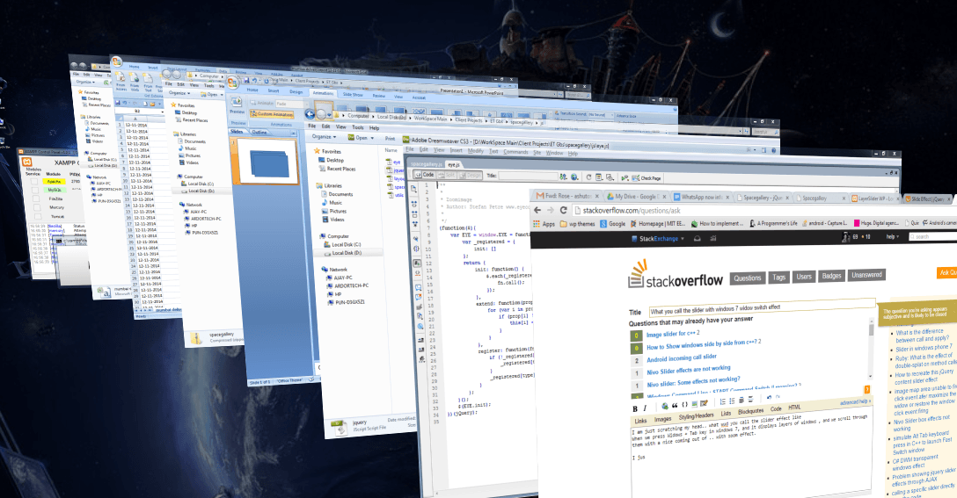957x498 pixels.
Task: Click the undo arrow icon in the editor
Action: click(769, 397)
